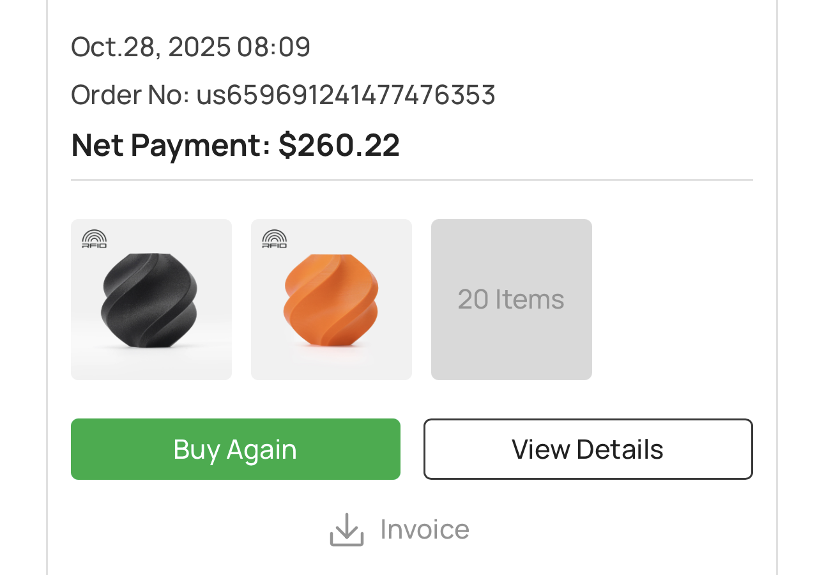Click the download icon beside Invoice
Viewport: 824px width, 575px height.
click(346, 530)
